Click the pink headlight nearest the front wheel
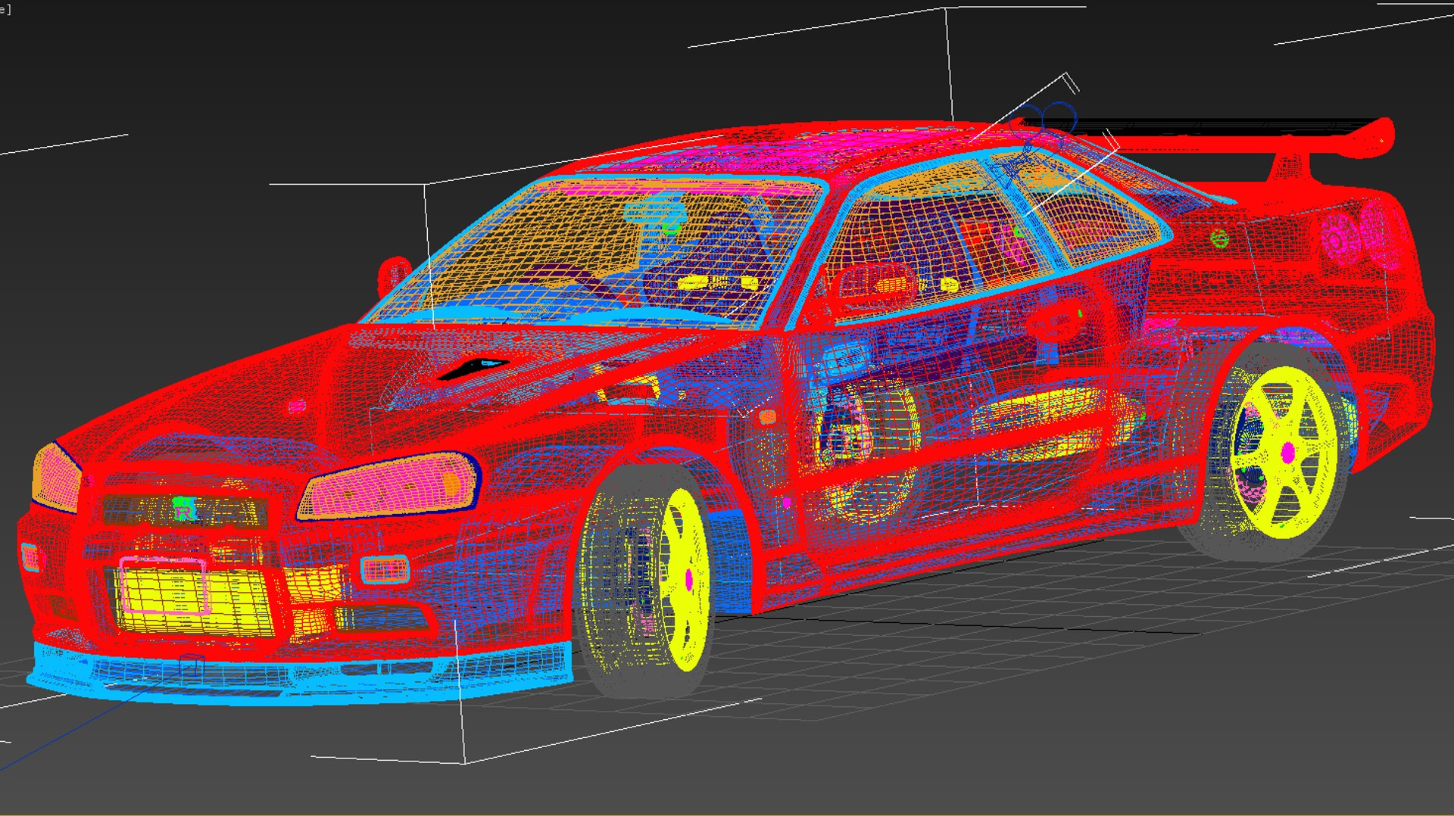Screen dimensions: 1454x816 389,485
